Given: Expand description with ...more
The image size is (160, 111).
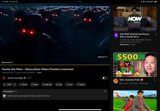Looking at the screenshot, I should click(39, 73).
